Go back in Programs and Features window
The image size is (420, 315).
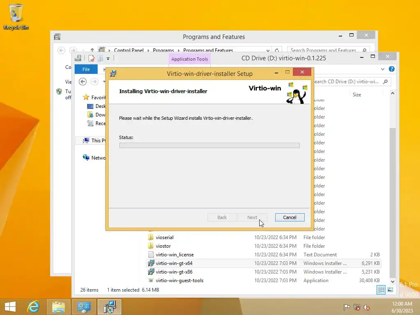(x=62, y=50)
